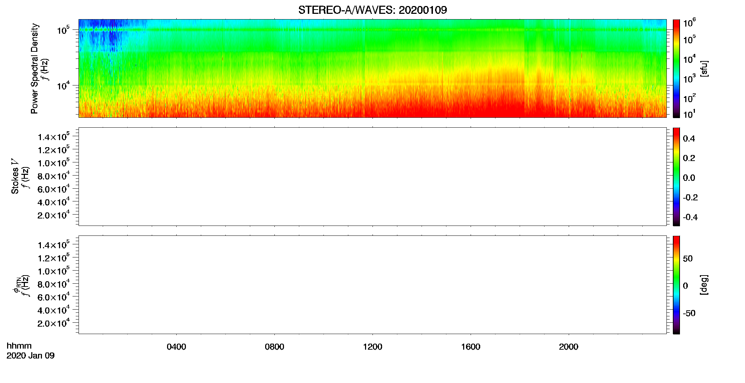Click the 10^6 label on the sfu colorbar
Screen dimensions: 745x383
pyautogui.click(x=690, y=23)
